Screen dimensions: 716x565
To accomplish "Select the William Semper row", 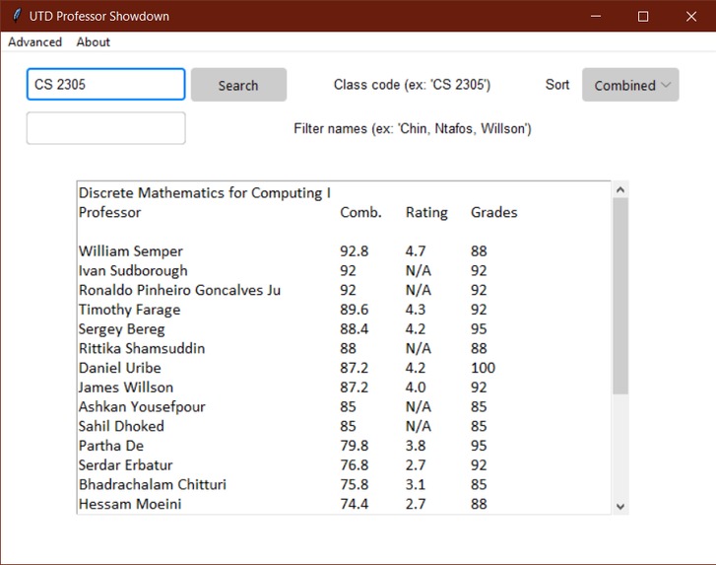I will click(x=344, y=251).
